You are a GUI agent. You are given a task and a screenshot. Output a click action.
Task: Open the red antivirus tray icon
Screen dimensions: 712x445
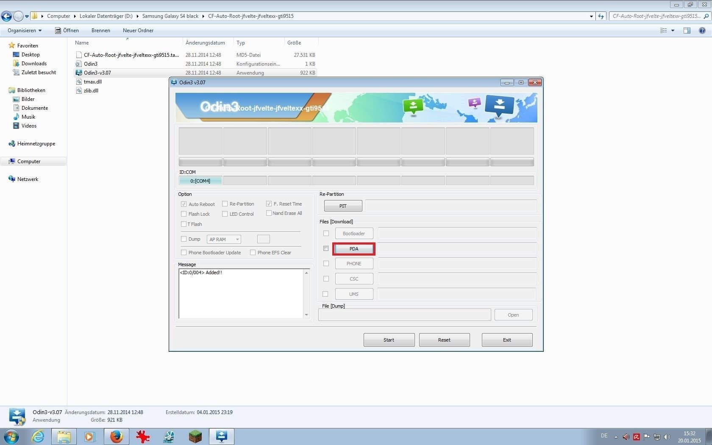coord(637,437)
